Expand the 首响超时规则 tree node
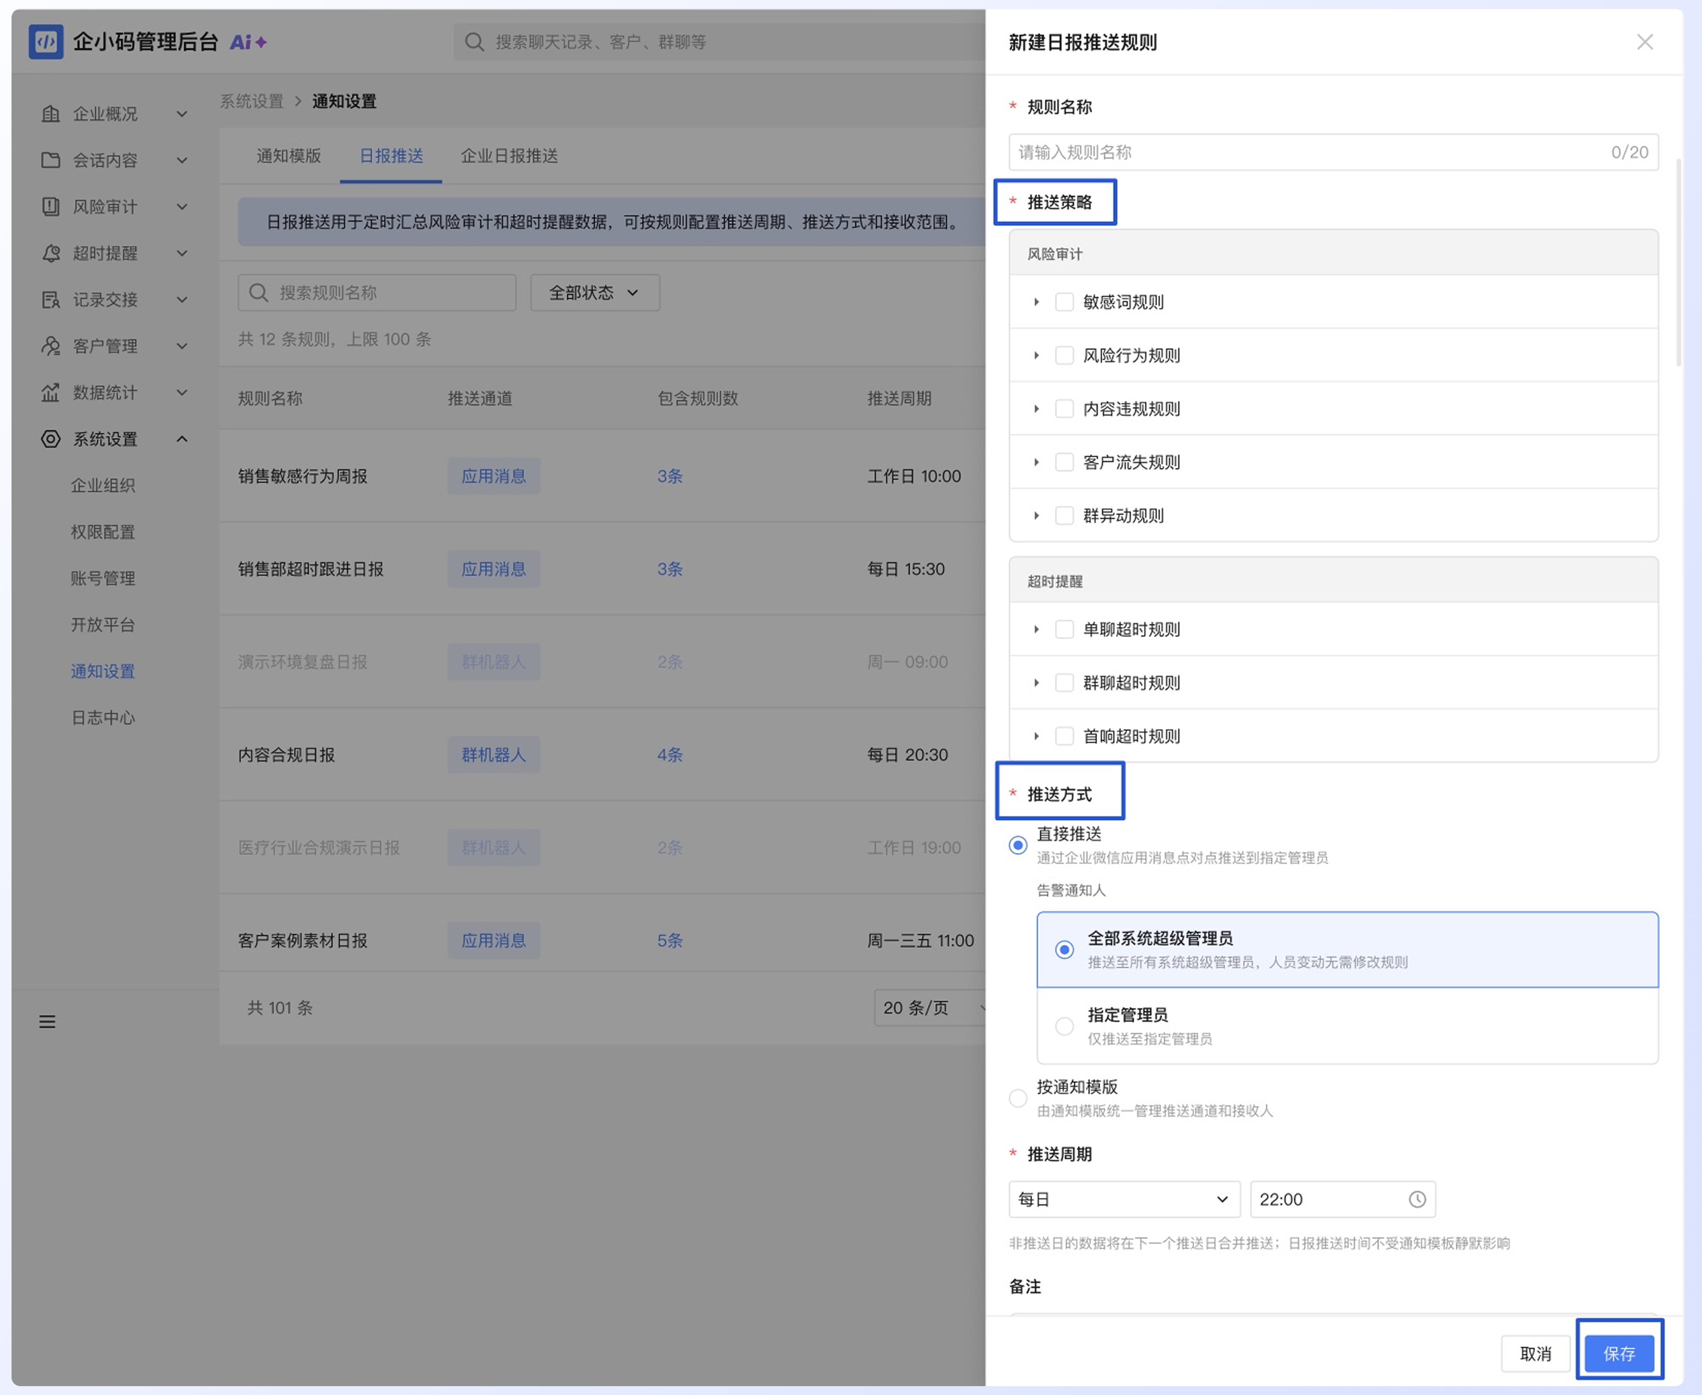This screenshot has height=1395, width=1702. (1036, 736)
